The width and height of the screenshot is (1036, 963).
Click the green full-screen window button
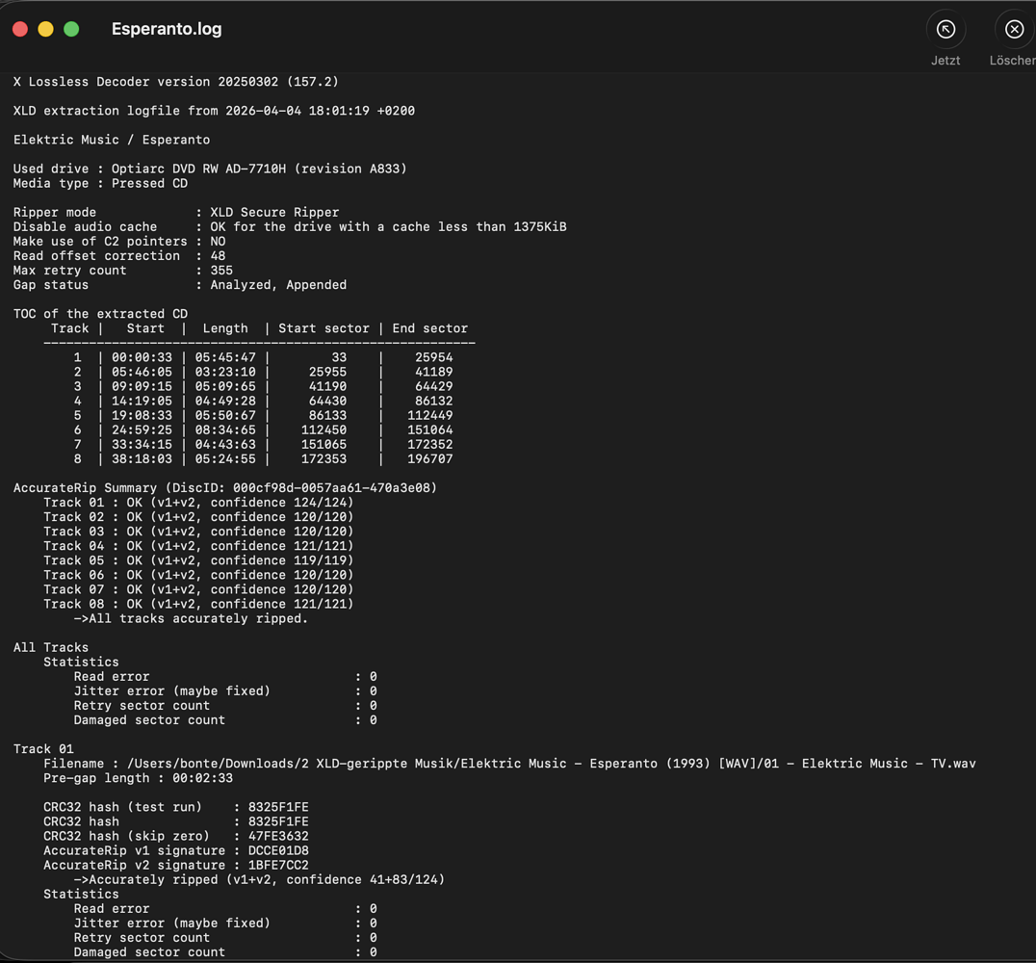(x=71, y=29)
